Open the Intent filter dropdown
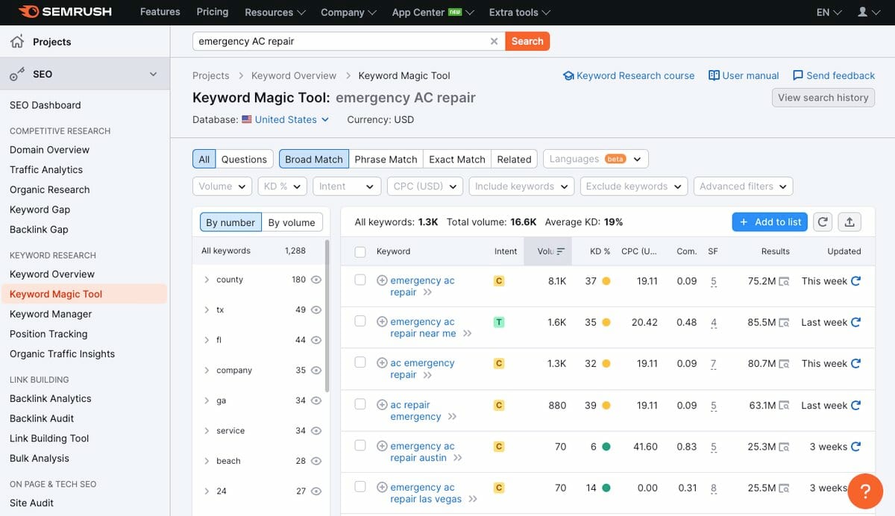 pyautogui.click(x=347, y=186)
